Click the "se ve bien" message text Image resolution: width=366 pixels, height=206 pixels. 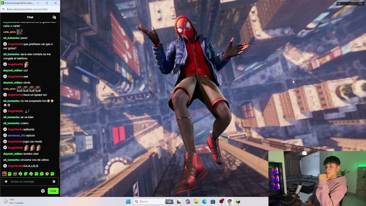coord(27,117)
